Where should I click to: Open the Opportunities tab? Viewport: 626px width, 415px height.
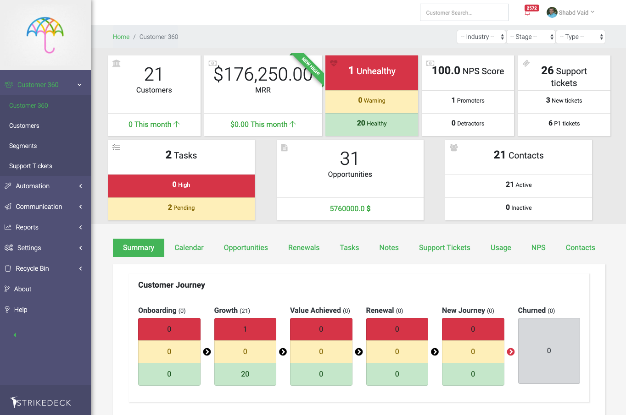click(246, 248)
